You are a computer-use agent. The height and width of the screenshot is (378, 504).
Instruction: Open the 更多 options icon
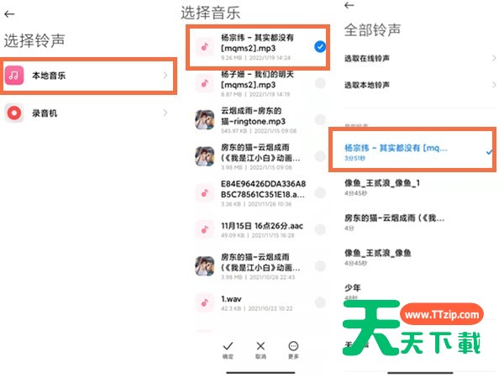[293, 349]
